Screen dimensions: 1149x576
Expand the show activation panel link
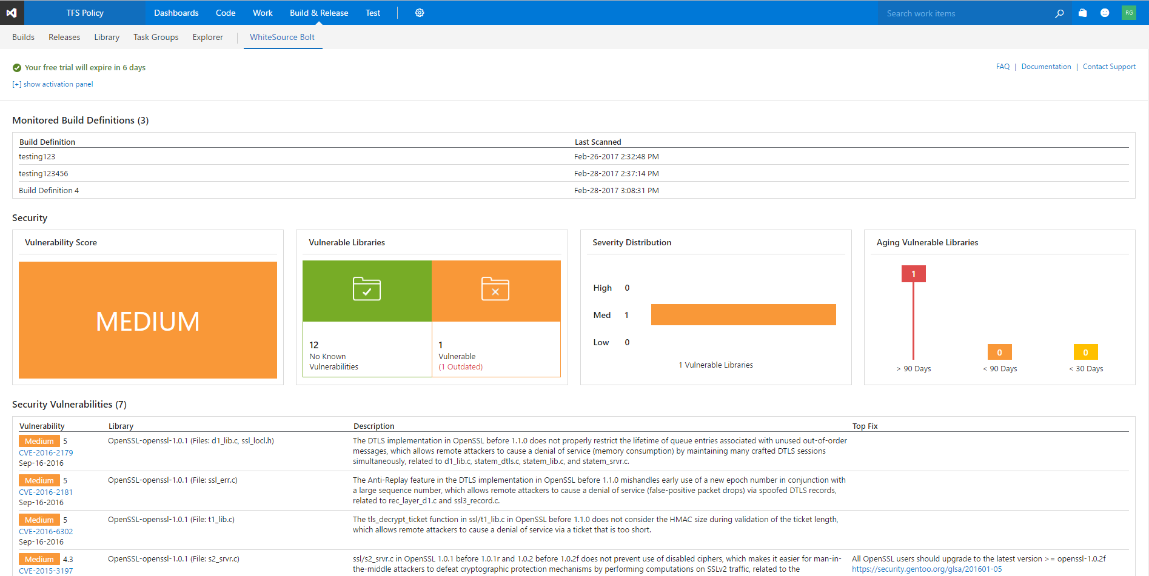pyautogui.click(x=53, y=84)
